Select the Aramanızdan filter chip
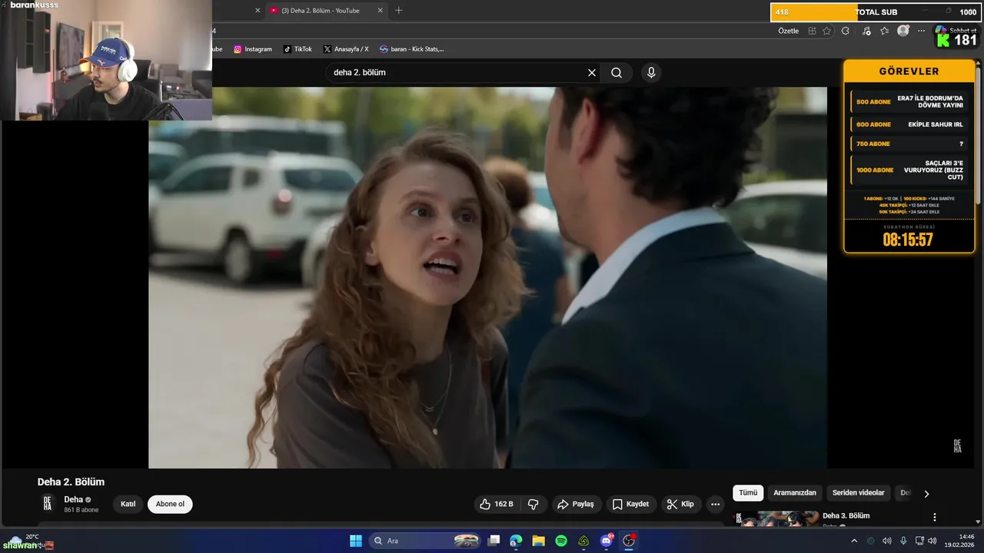Image resolution: width=984 pixels, height=553 pixels. point(795,492)
